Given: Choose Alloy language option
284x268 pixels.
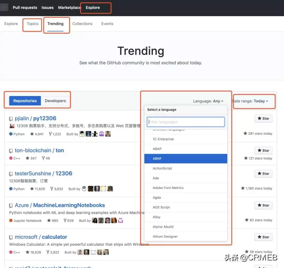Looking at the screenshot, I should (x=186, y=217).
